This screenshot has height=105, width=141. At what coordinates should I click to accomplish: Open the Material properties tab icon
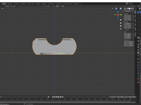point(138,79)
